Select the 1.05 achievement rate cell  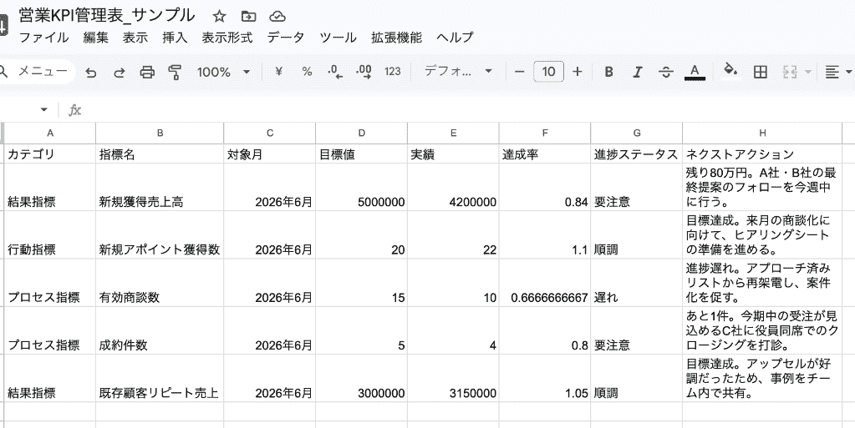tap(545, 379)
